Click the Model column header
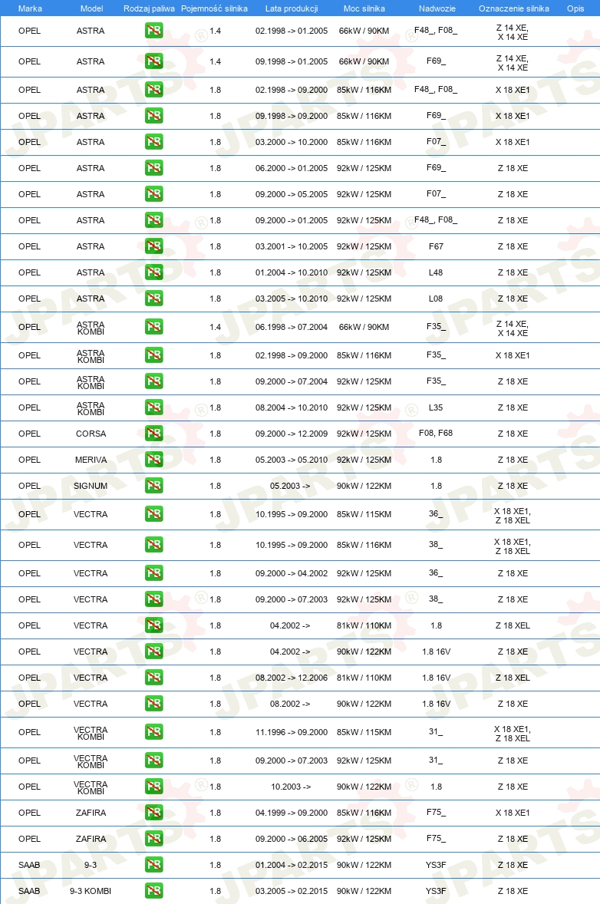 [x=91, y=8]
